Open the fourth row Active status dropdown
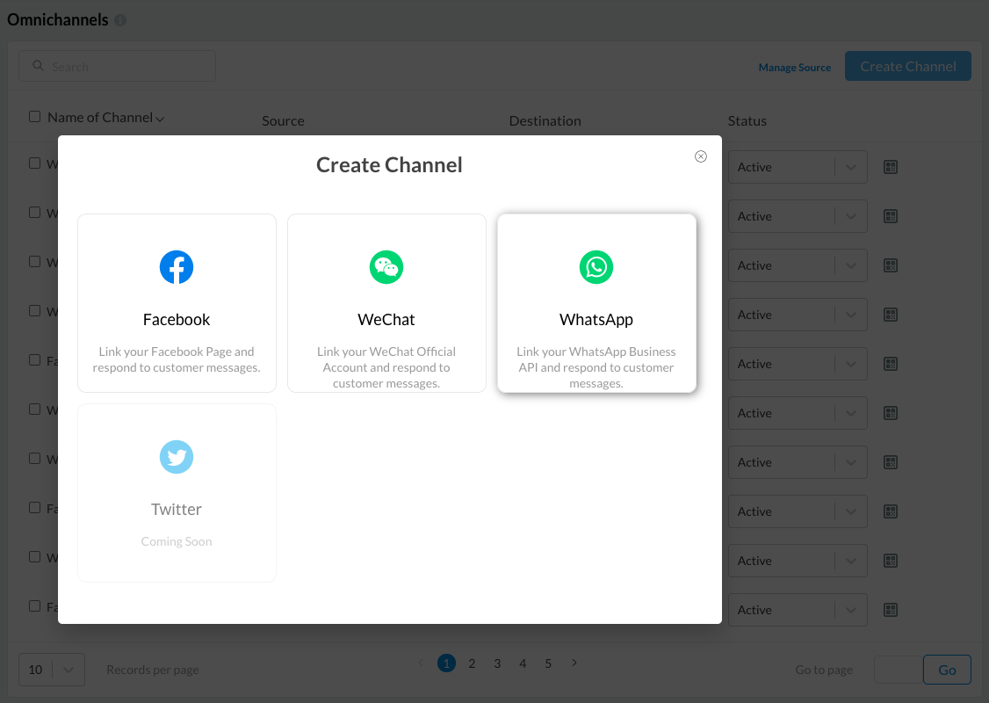Viewport: 989px width, 703px height. point(798,315)
